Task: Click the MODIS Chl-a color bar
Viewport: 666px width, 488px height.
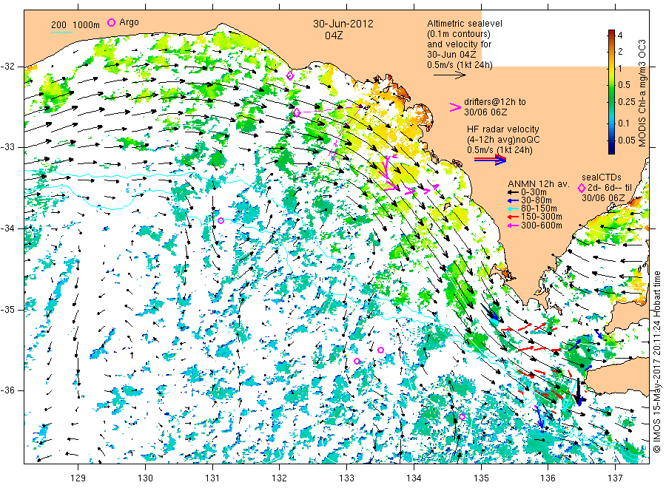Action: pyautogui.click(x=611, y=92)
